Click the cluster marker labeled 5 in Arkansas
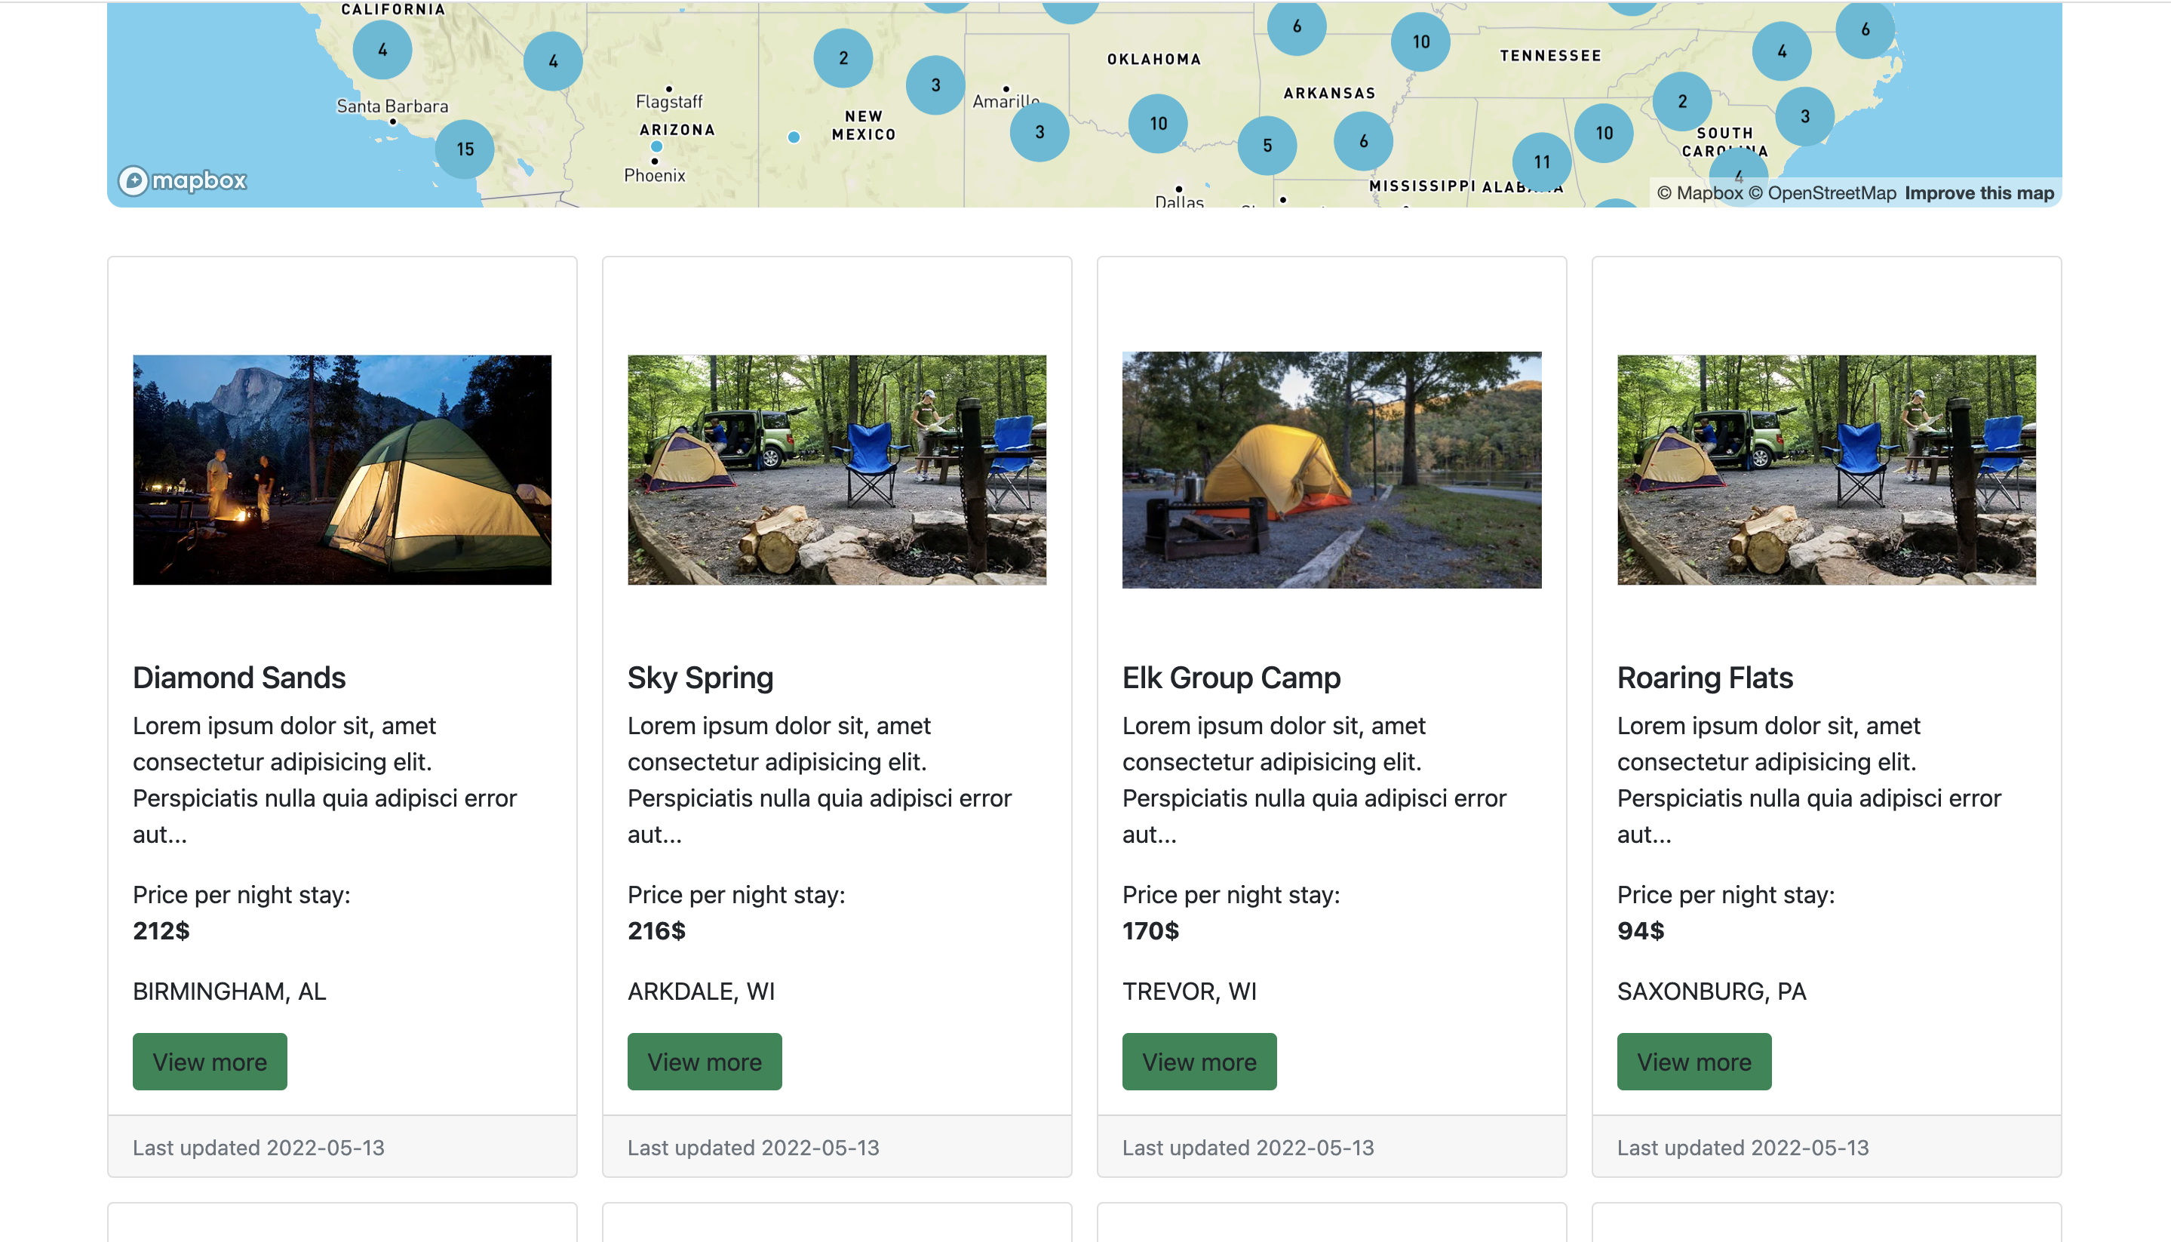Image resolution: width=2171 pixels, height=1242 pixels. pos(1268,145)
